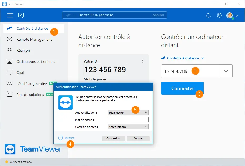Click your ID 123 456 789

click(x=105, y=70)
